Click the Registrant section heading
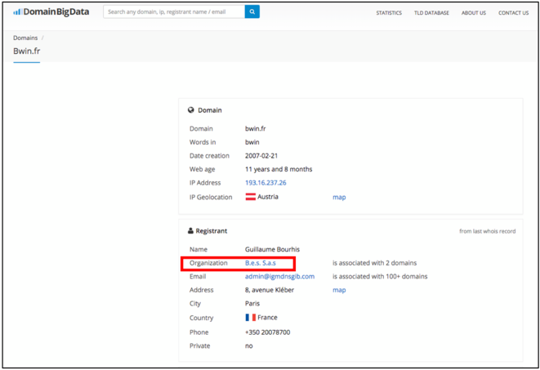The width and height of the screenshot is (540, 370). point(212,231)
